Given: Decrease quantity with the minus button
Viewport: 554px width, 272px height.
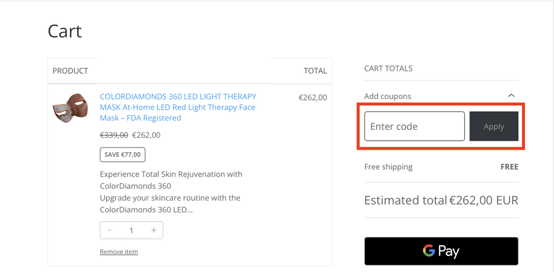Looking at the screenshot, I should [x=110, y=230].
